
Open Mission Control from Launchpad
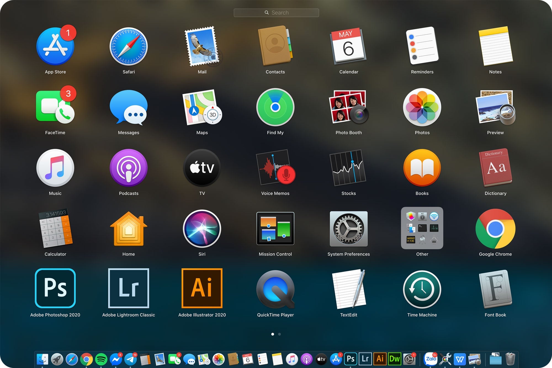(275, 229)
